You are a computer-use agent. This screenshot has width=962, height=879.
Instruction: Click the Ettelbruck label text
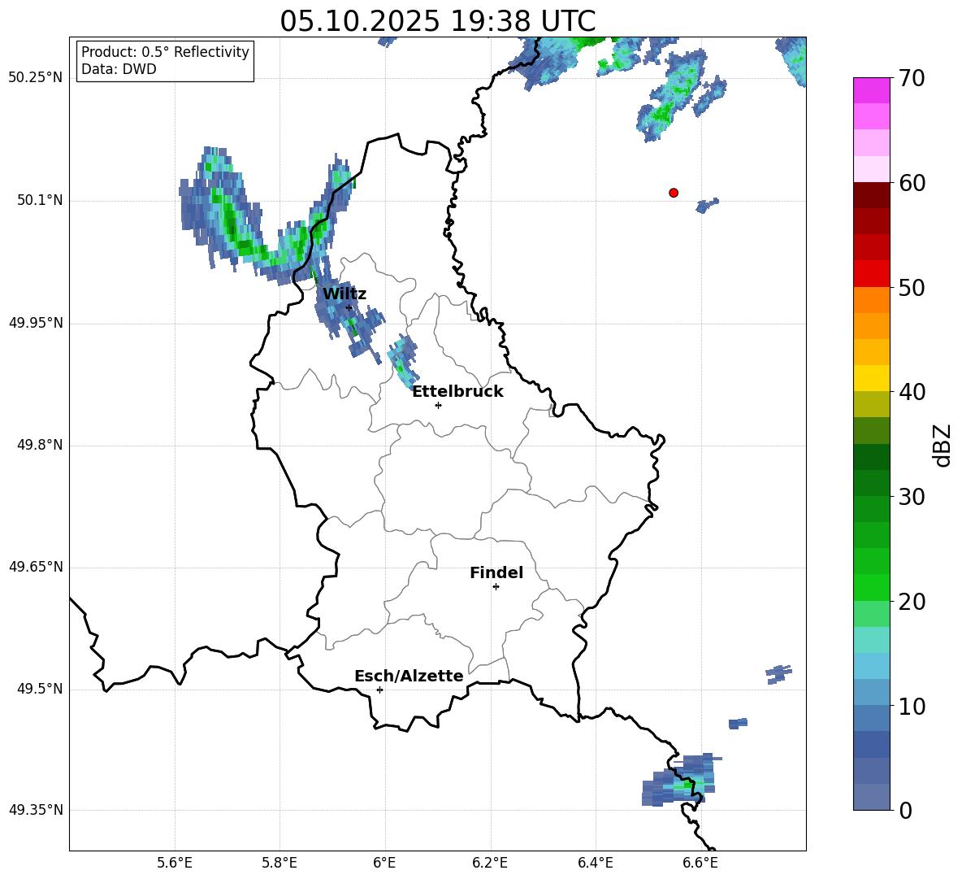pos(457,392)
